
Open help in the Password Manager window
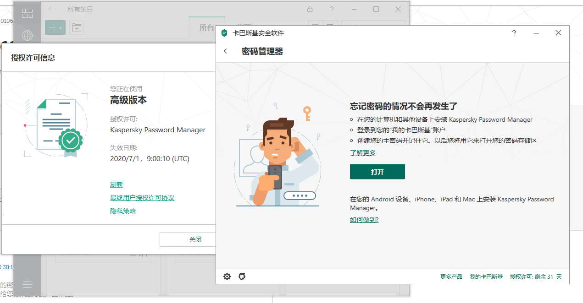point(332,9)
